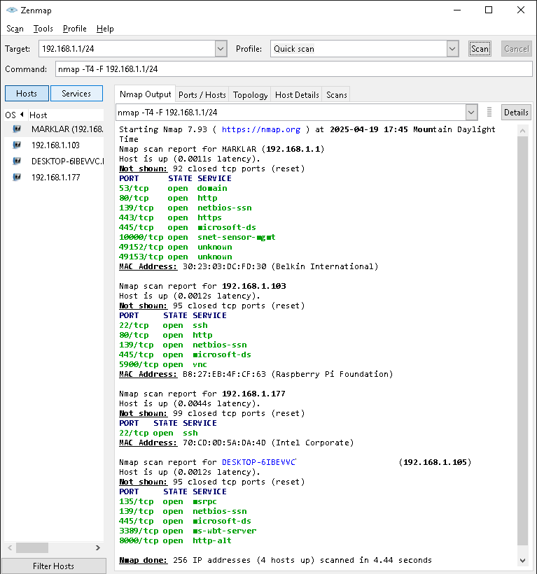The width and height of the screenshot is (537, 574).
Task: Click the Profile field showing Quick scan
Action: (359, 49)
